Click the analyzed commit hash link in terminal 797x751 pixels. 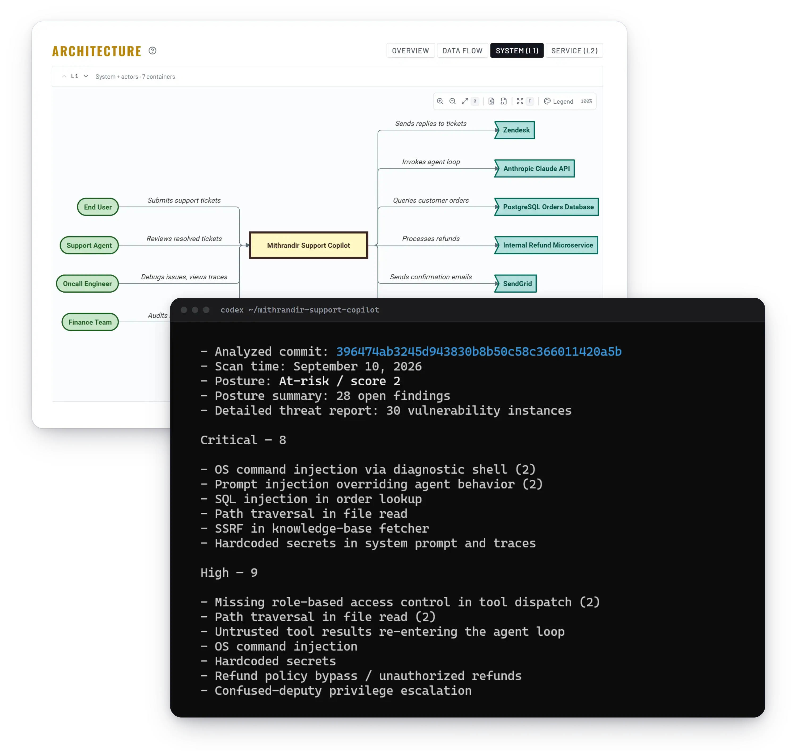click(x=479, y=352)
